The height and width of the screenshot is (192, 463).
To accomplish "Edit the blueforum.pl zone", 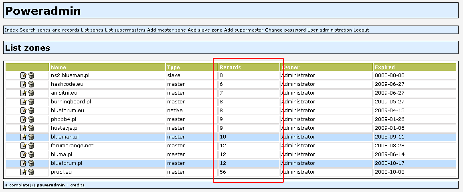I will (x=23, y=163).
